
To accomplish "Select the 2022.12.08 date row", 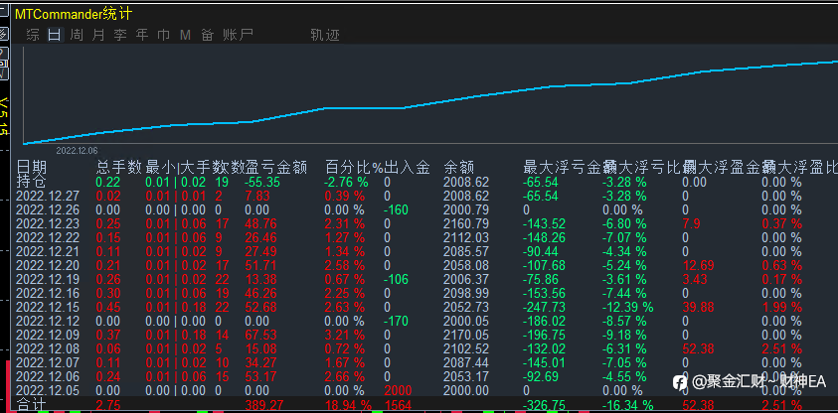I will [x=48, y=348].
